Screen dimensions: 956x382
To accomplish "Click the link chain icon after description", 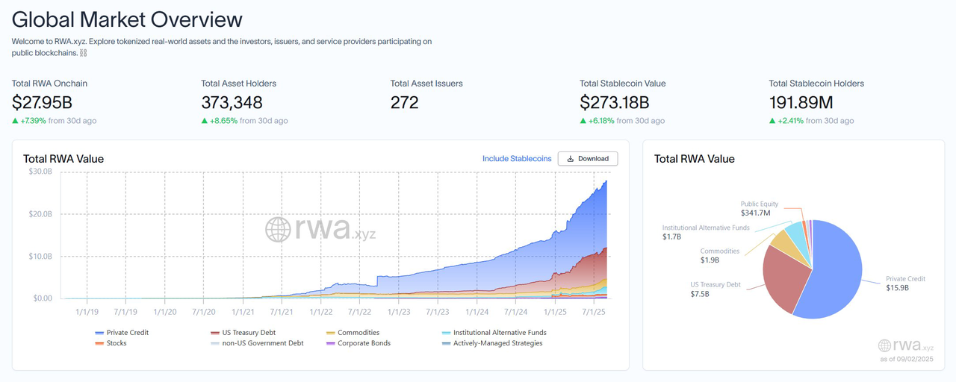I will click(x=84, y=53).
